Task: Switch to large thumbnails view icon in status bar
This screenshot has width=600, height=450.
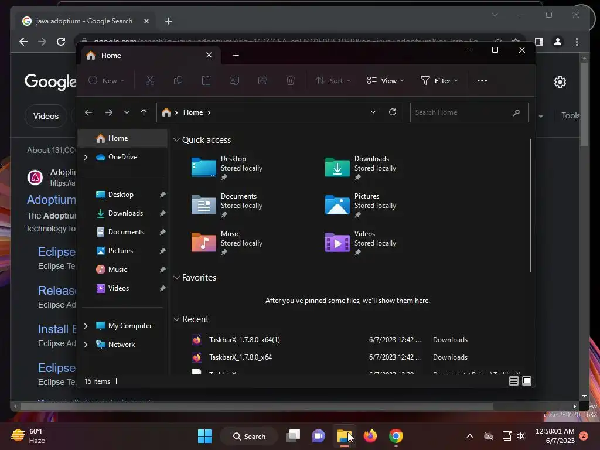Action: tap(527, 381)
